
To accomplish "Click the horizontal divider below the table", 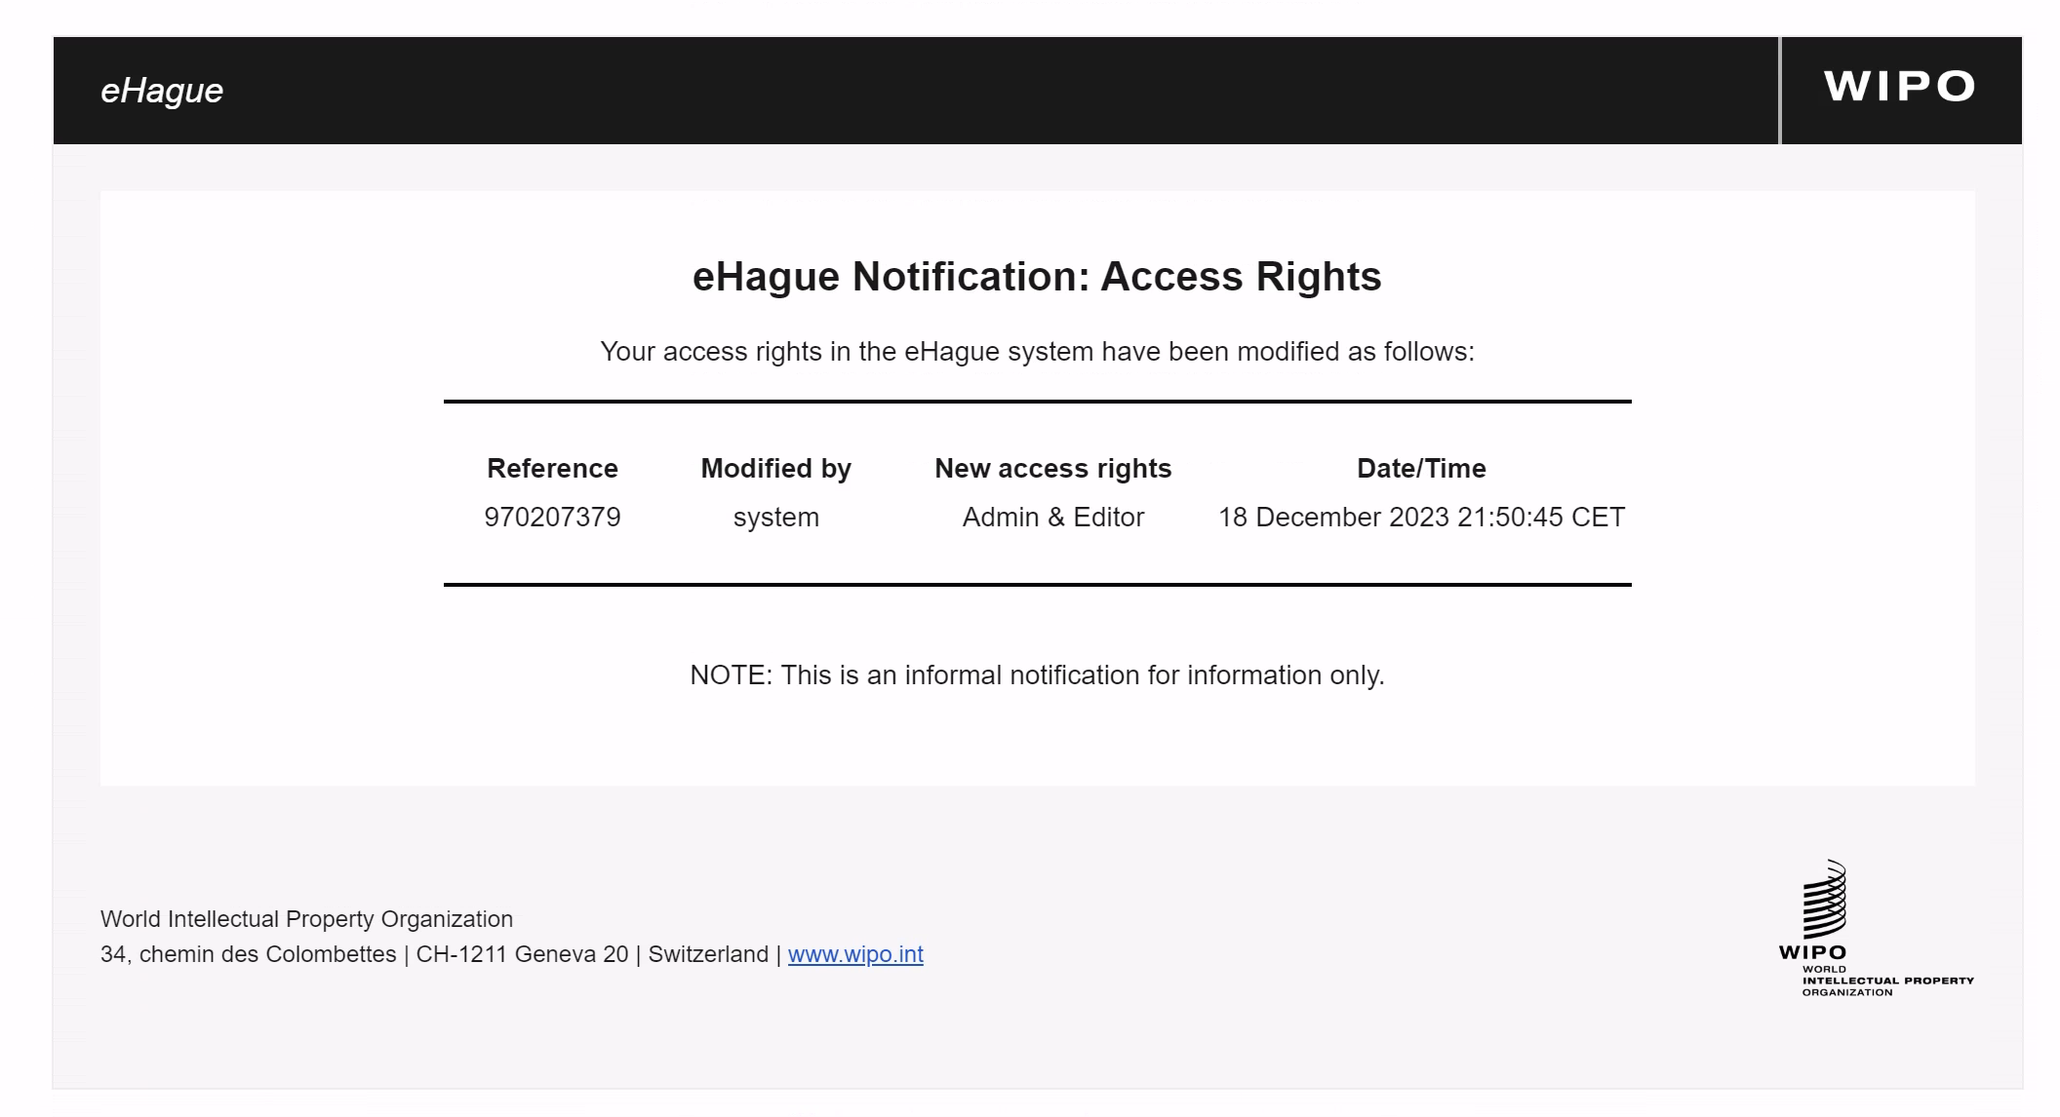I will coord(1036,585).
